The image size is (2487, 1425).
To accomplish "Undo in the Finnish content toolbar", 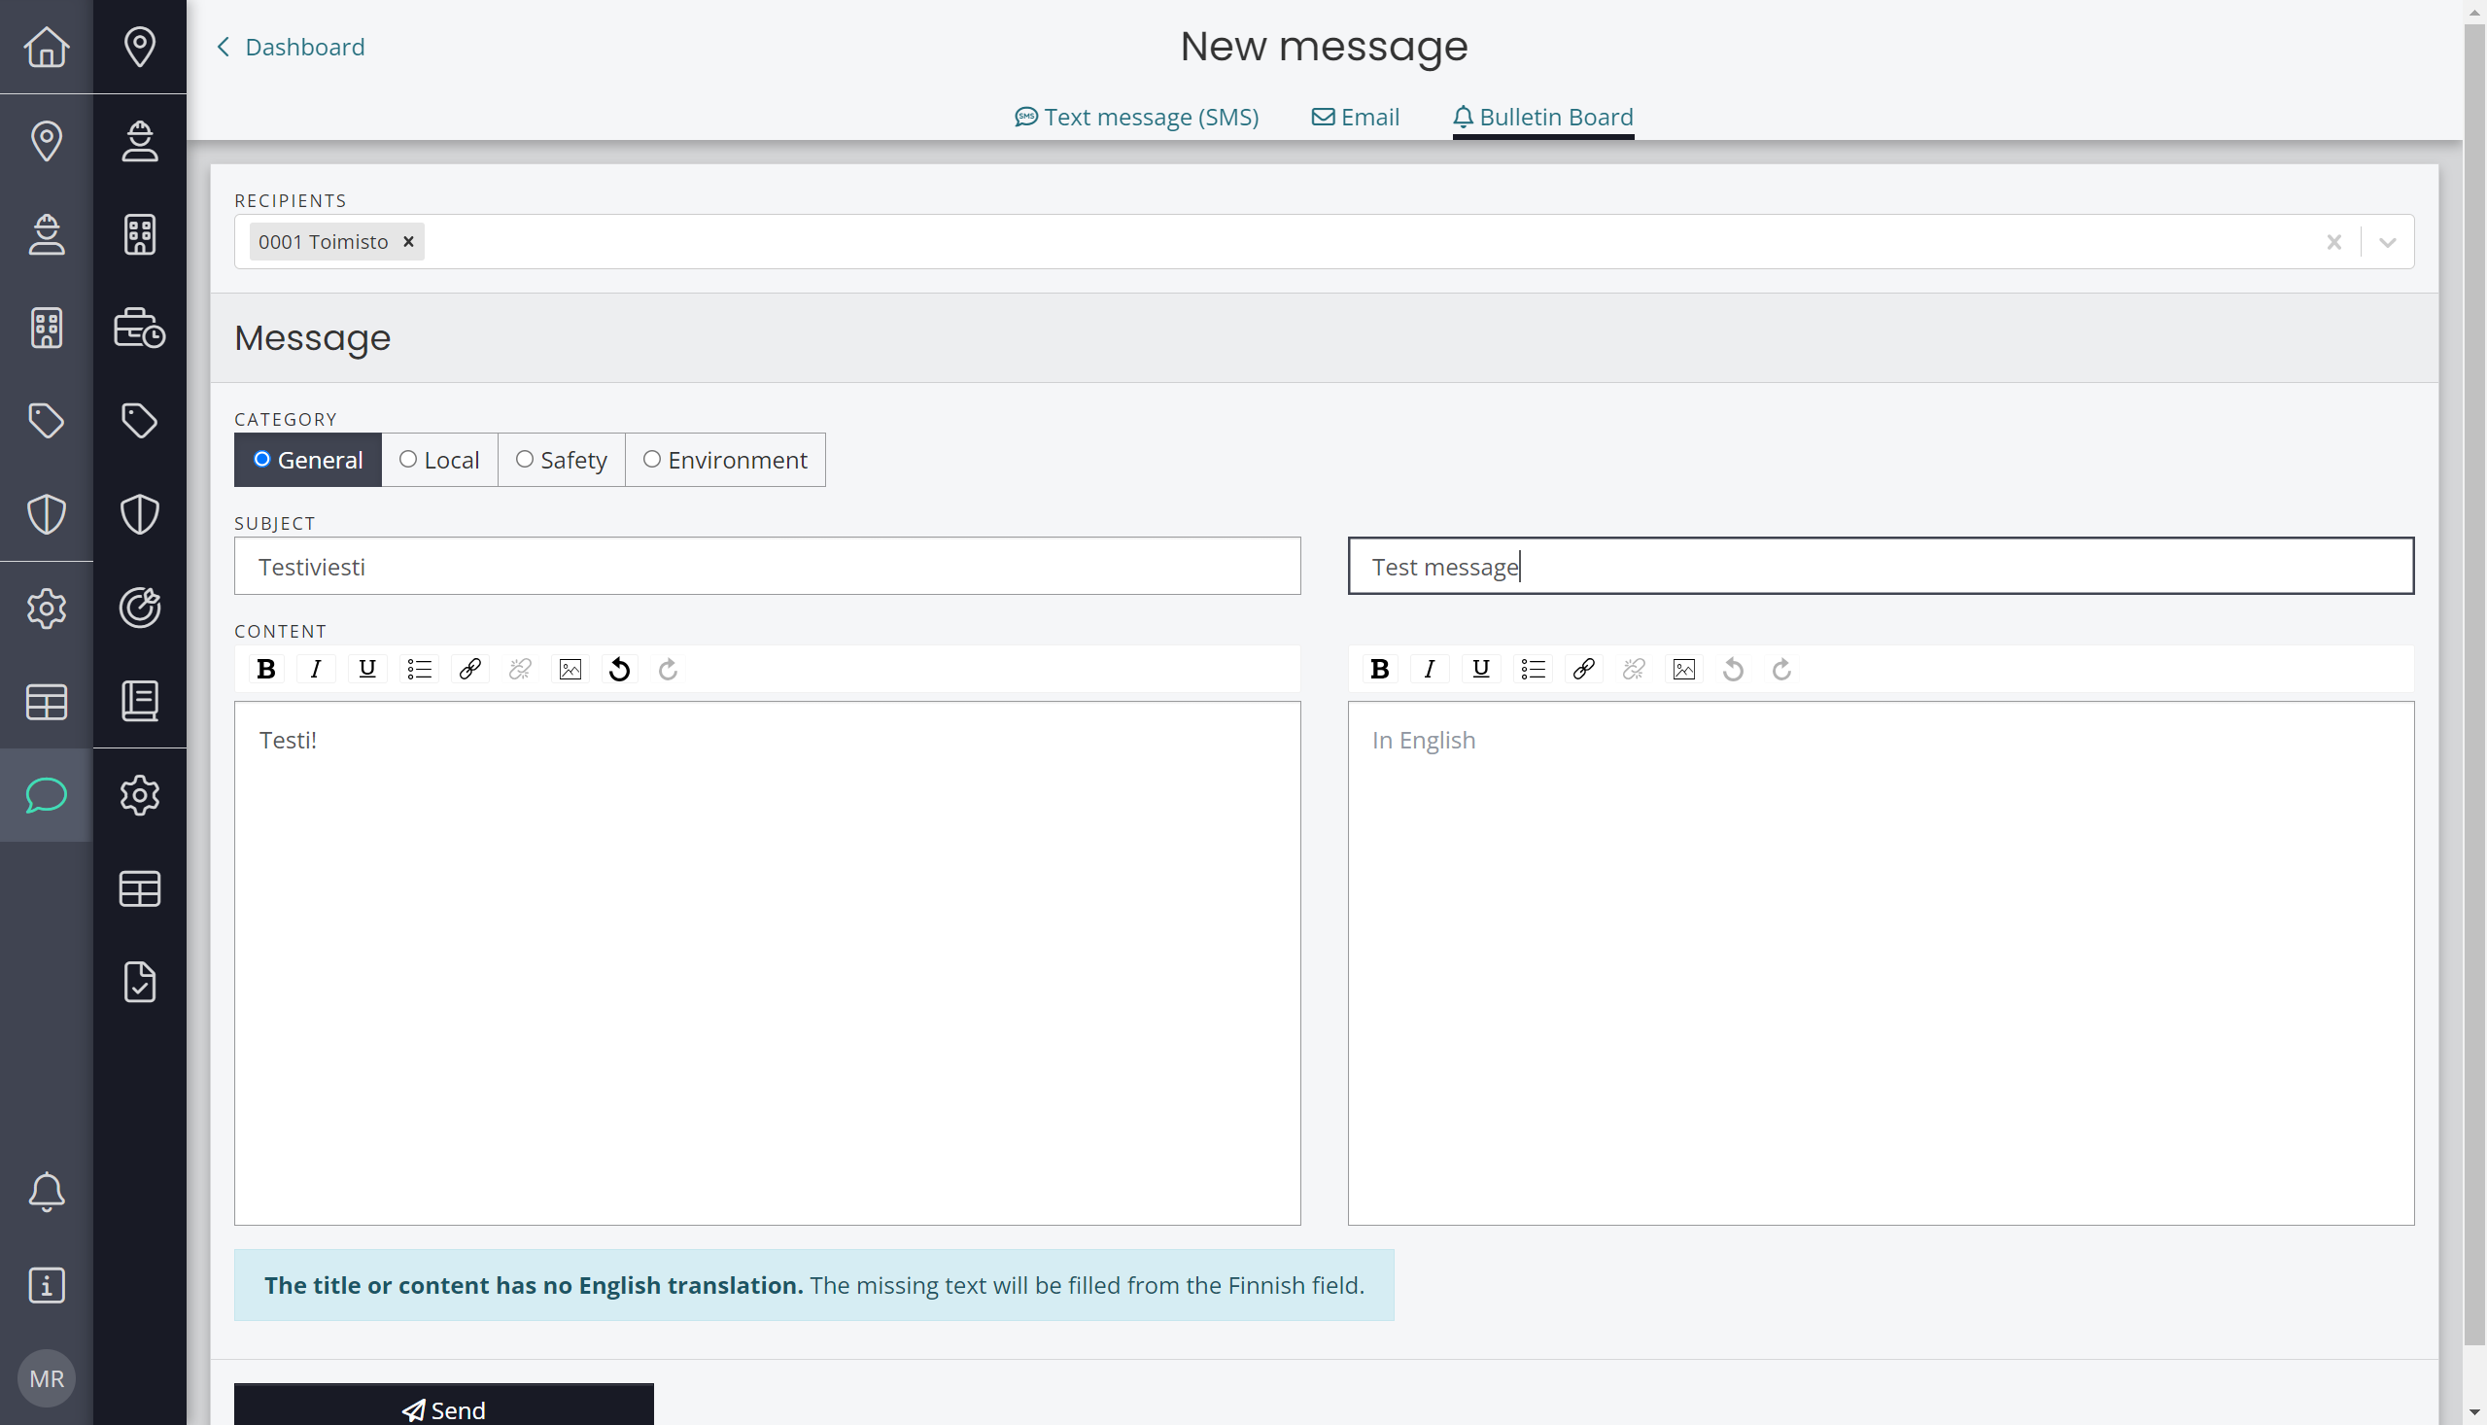I will tap(619, 669).
